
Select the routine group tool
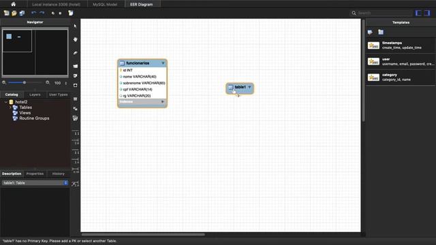[75, 118]
